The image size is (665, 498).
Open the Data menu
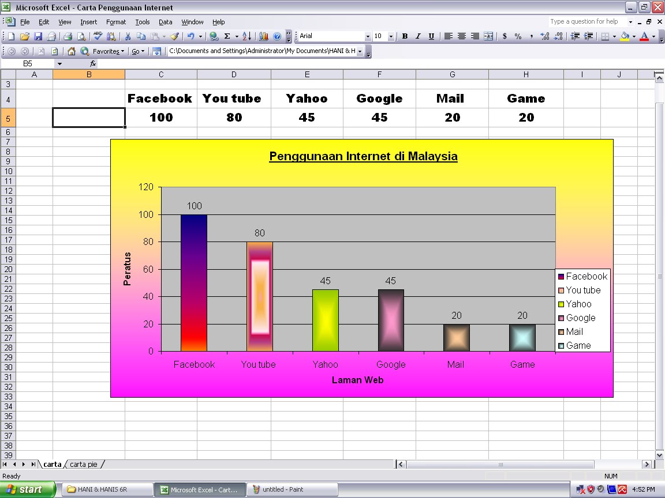[x=166, y=22]
